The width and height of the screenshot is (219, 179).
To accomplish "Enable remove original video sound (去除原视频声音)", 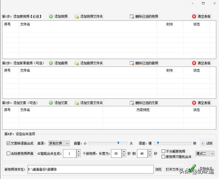I will pos(8,153).
